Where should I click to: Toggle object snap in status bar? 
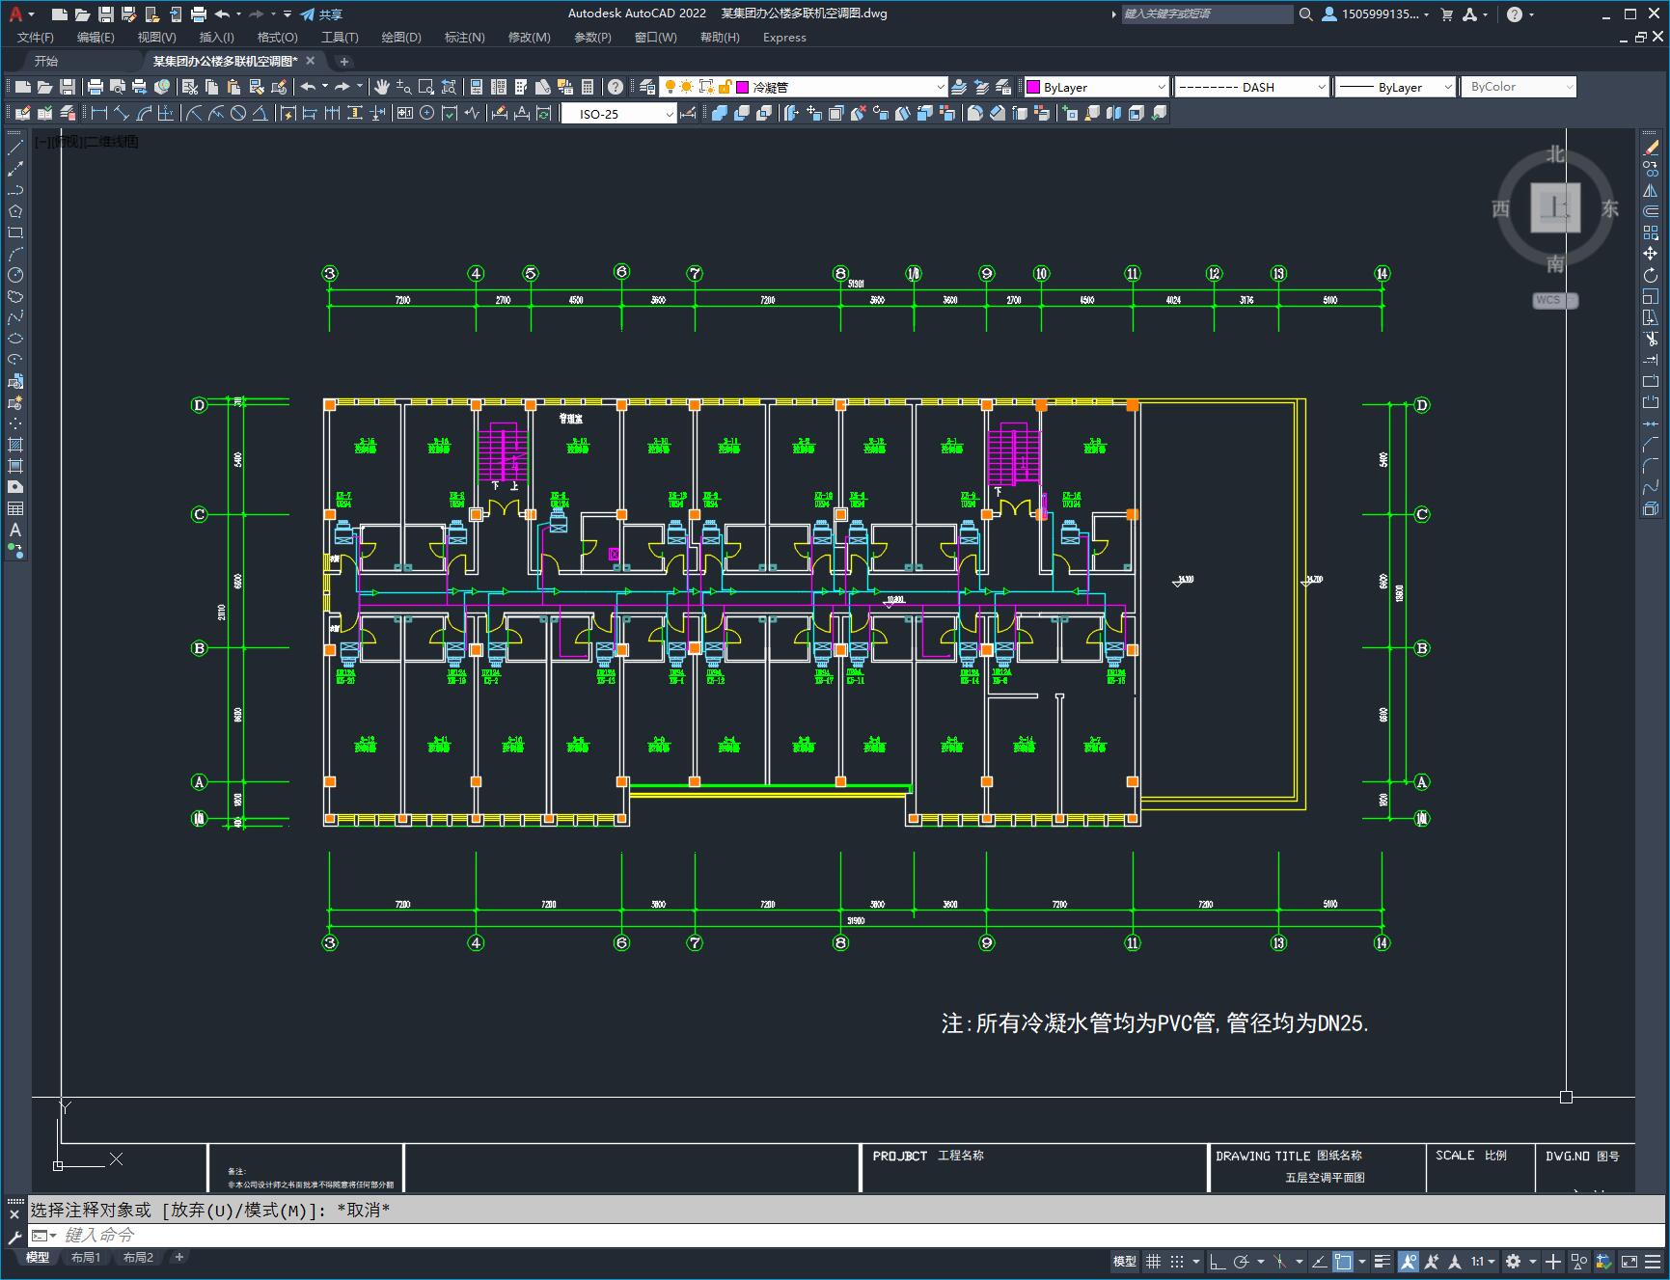pyautogui.click(x=1343, y=1262)
